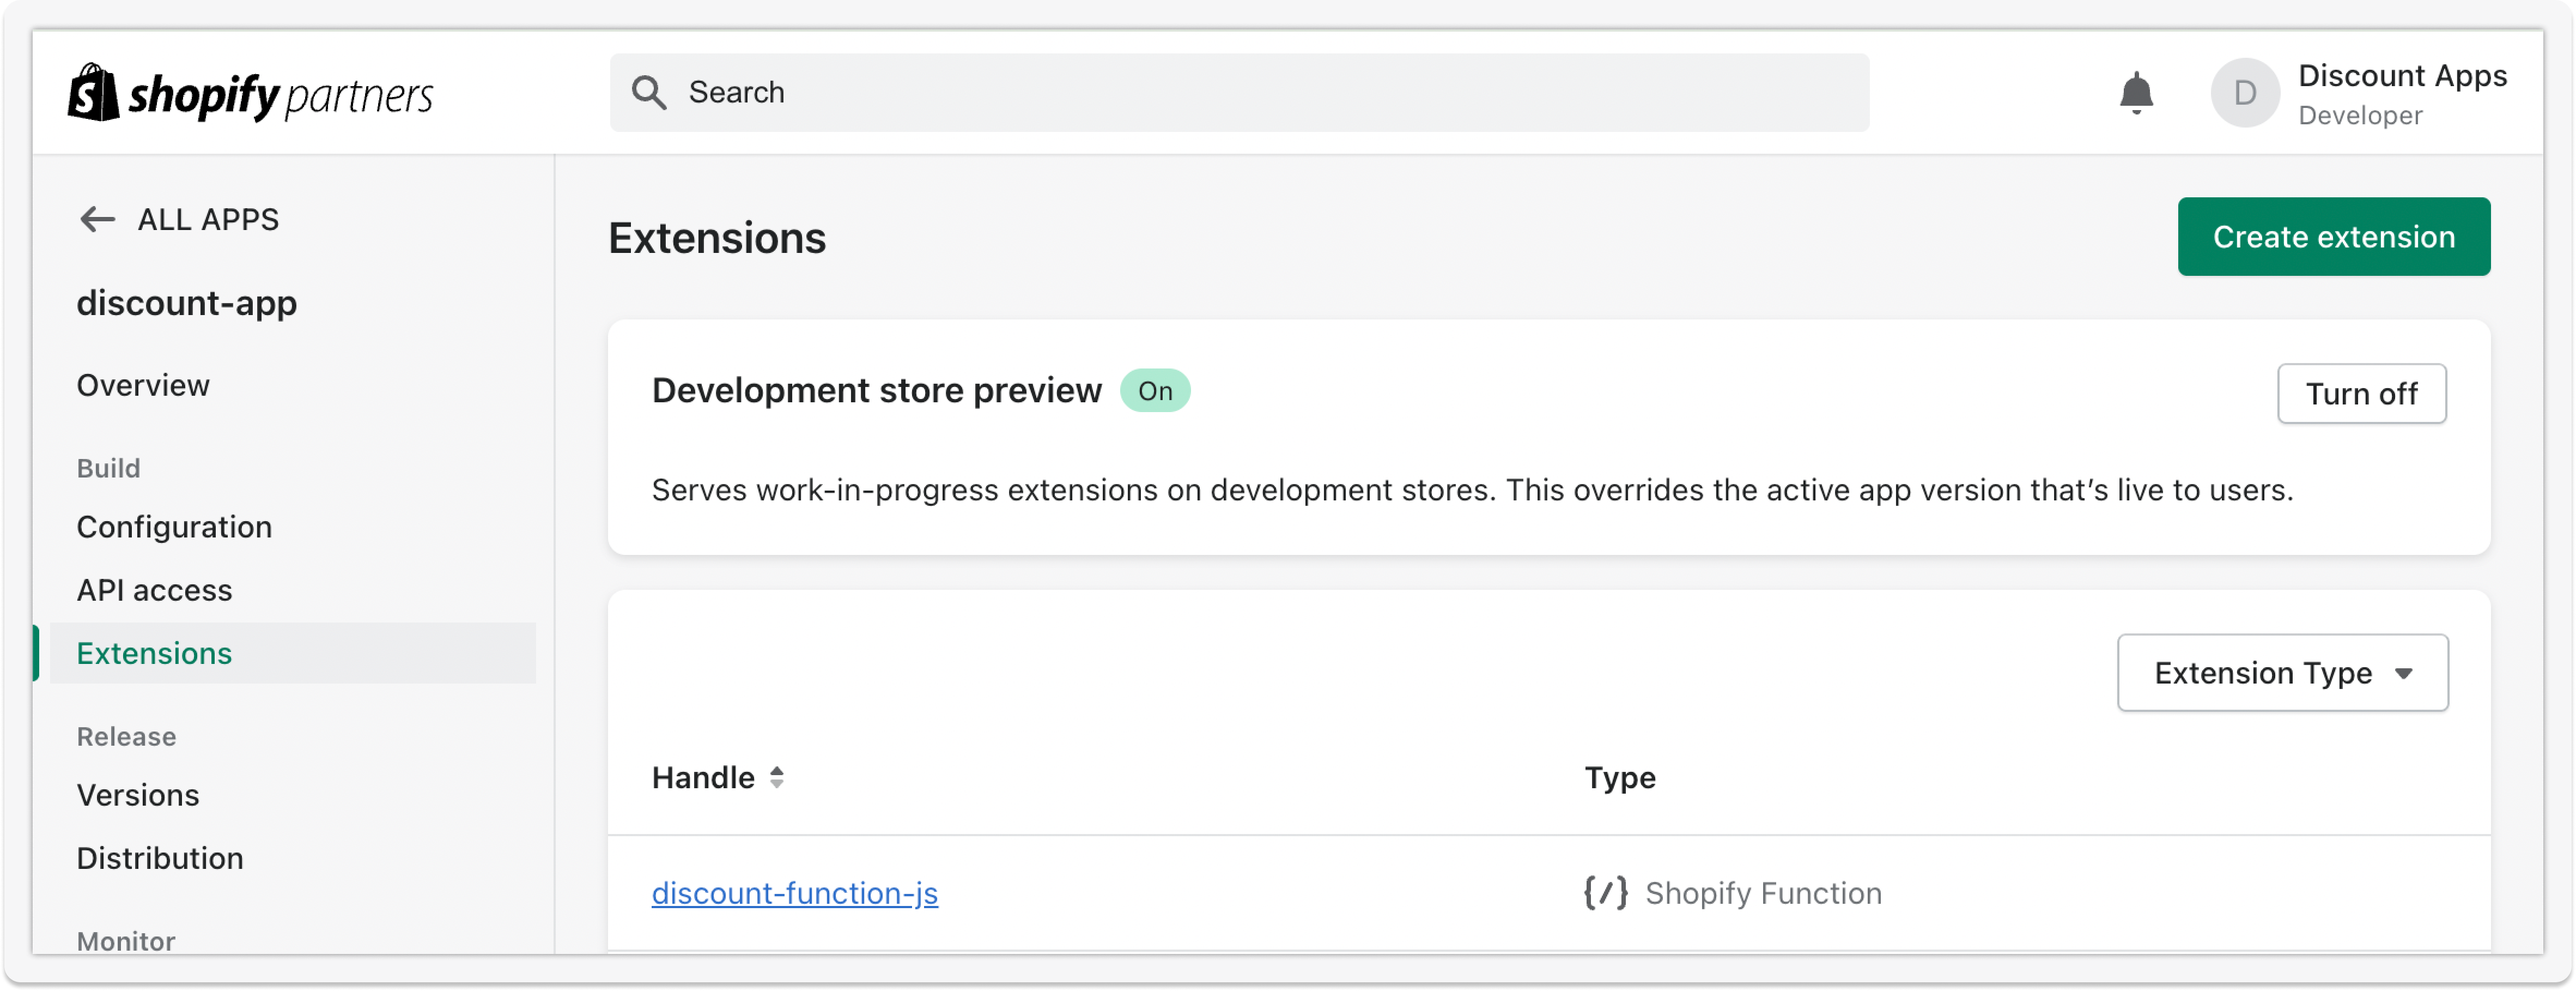Click the Shopify Function braces icon
The width and height of the screenshot is (2576, 991).
pos(1605,892)
